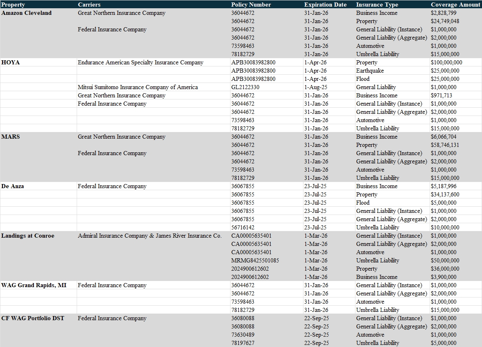Click 22-Sep-25 date for policy 73630489
This screenshot has width=482, height=347.
pyautogui.click(x=316, y=335)
